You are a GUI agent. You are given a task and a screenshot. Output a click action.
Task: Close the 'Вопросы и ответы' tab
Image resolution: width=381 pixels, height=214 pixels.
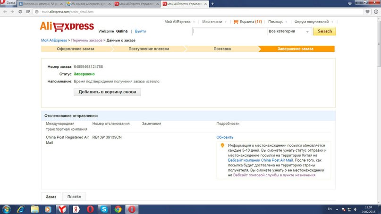tap(61, 4)
